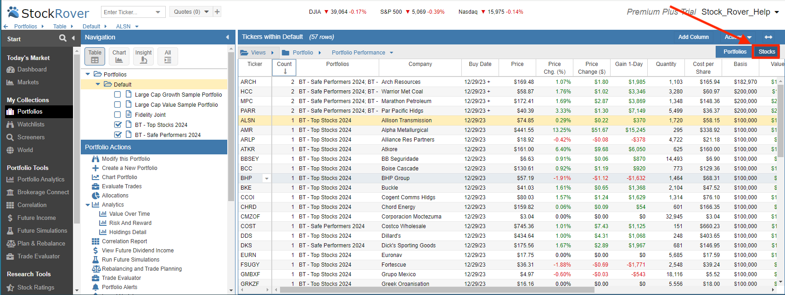The height and width of the screenshot is (295, 785).
Task: Click the grid icon for Correlation Report
Action: [x=95, y=241]
